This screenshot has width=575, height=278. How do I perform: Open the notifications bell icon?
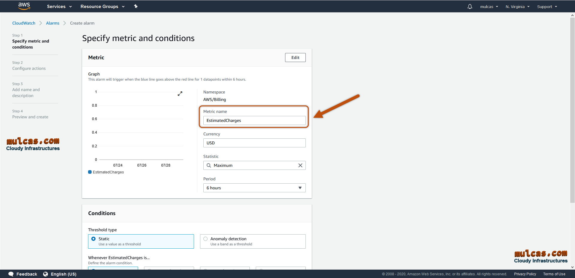point(470,7)
